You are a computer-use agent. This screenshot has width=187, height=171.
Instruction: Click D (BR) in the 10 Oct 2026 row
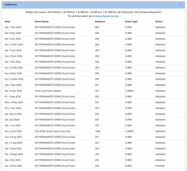[128, 166]
